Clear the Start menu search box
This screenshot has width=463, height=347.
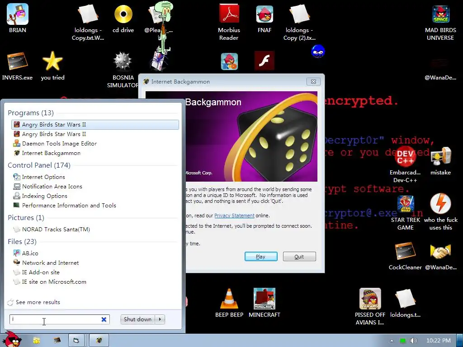[x=104, y=319]
